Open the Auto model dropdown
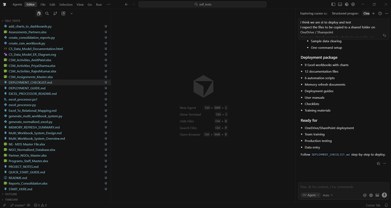This screenshot has height=208, width=391. 328,195
